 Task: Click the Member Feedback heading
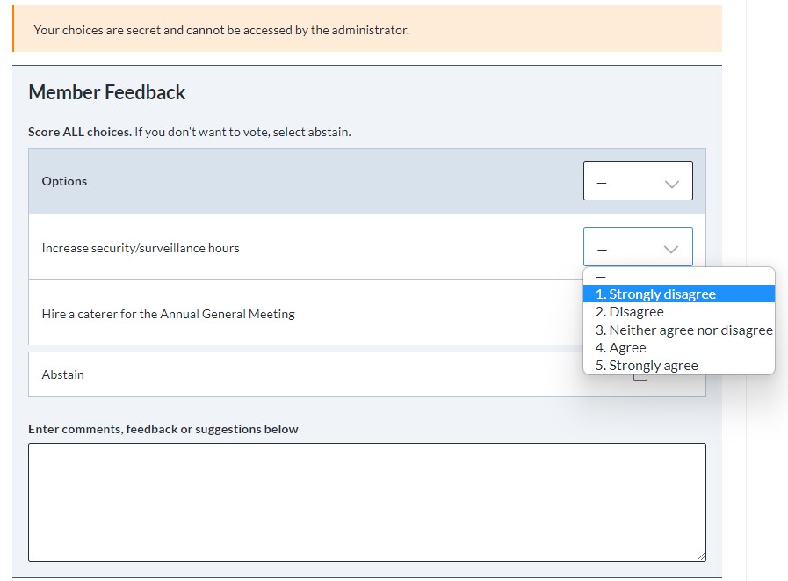coord(107,92)
